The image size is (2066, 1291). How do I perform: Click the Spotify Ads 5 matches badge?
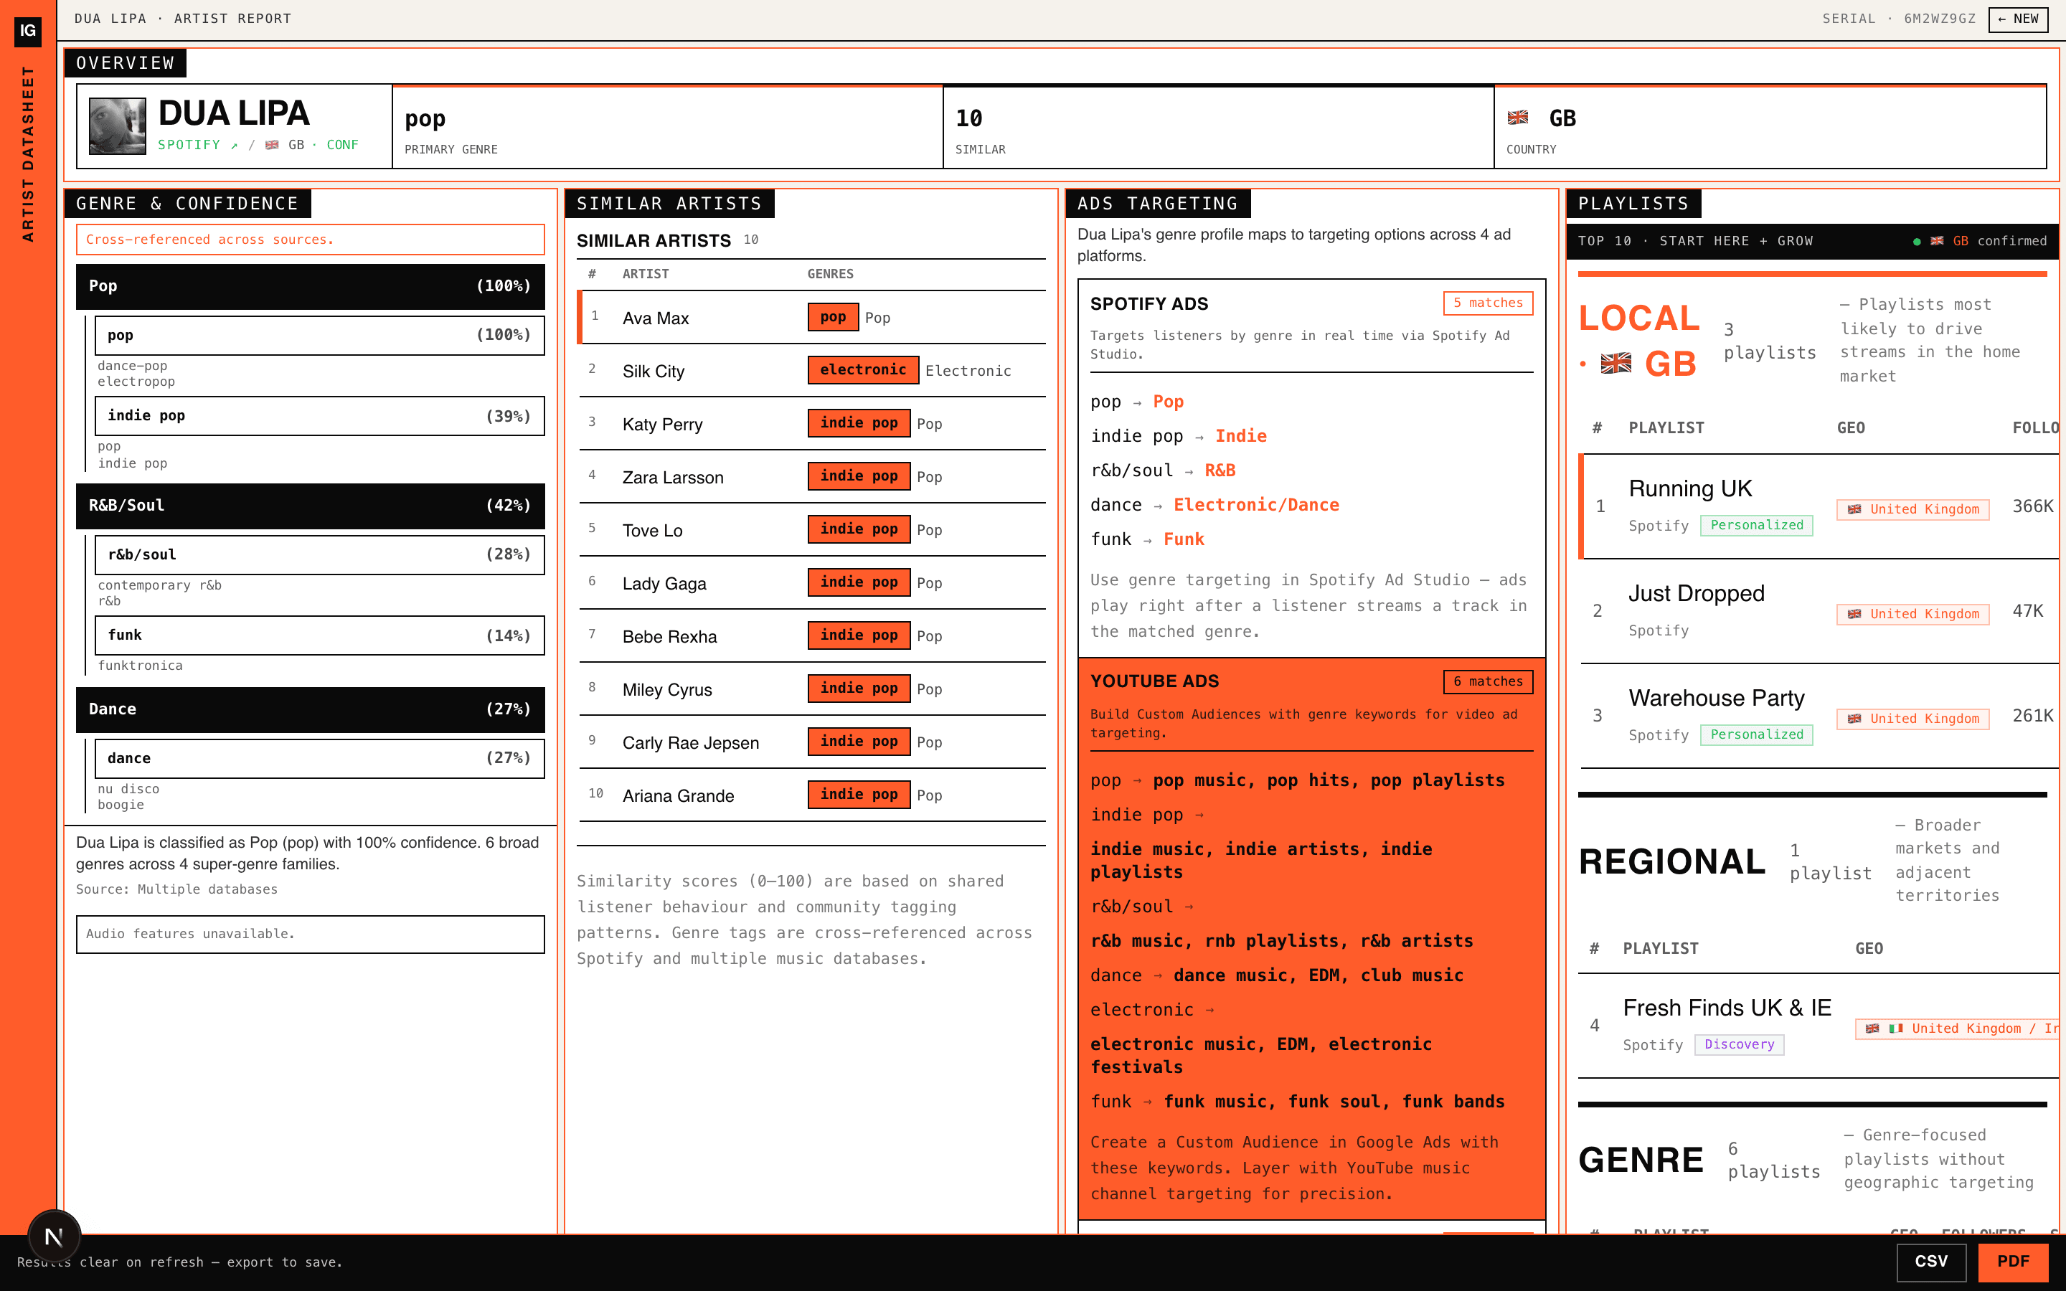[x=1488, y=303]
